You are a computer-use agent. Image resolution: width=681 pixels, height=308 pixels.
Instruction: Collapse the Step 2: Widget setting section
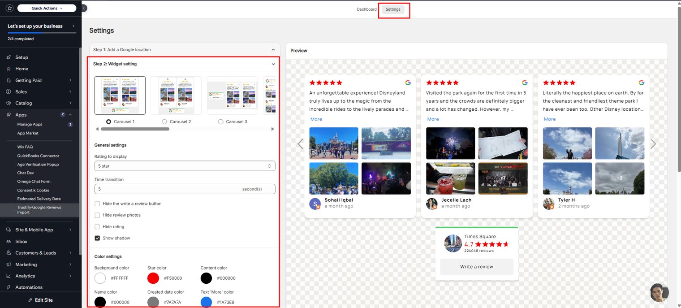click(185, 64)
